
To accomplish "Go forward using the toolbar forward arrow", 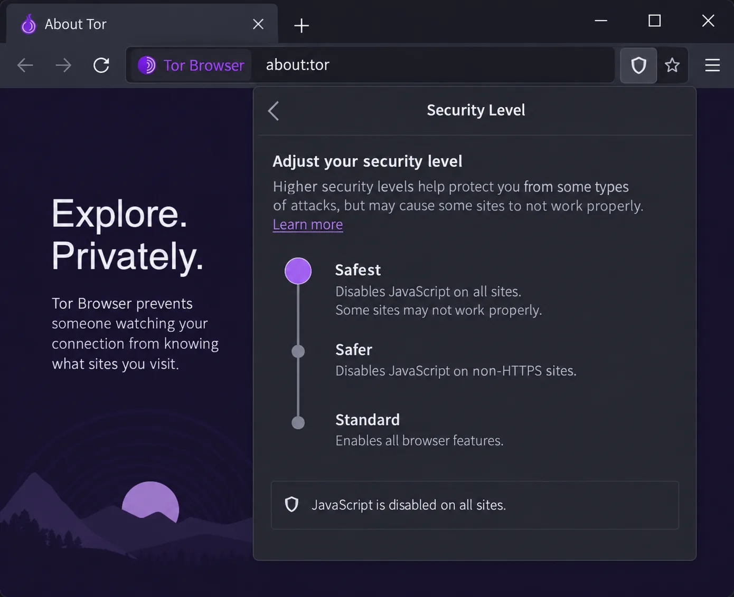I will click(x=63, y=65).
